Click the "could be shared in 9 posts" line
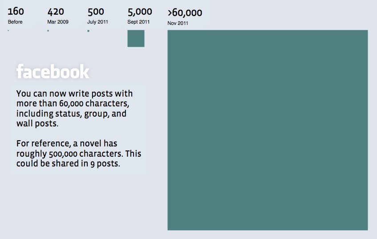 [69, 163]
